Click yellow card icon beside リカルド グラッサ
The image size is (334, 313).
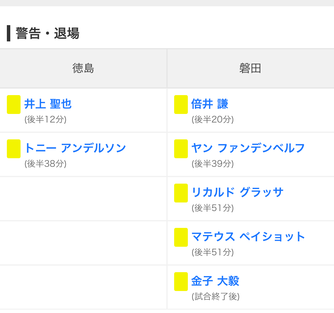[x=181, y=193]
